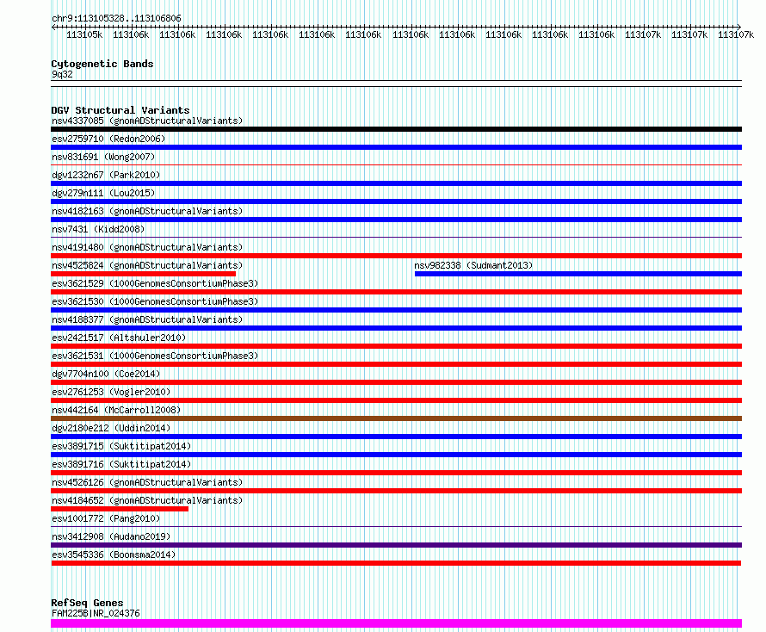Click the short red bar under nsv4184652

120,509
